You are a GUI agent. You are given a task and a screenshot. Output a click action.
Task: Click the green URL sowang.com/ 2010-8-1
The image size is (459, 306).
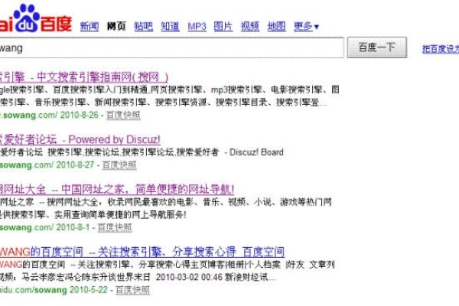coord(45,227)
